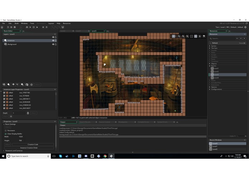Toggle the room grid button
Viewport: 249px width, 177px height.
click(x=173, y=36)
